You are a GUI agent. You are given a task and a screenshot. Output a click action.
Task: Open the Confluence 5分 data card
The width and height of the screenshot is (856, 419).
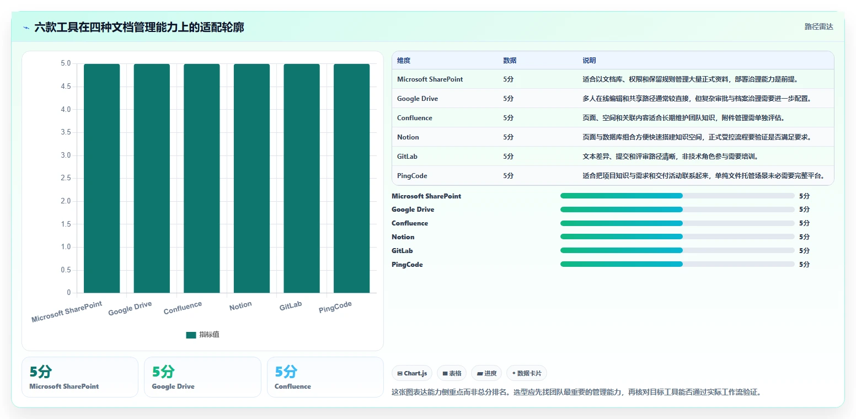click(325, 377)
